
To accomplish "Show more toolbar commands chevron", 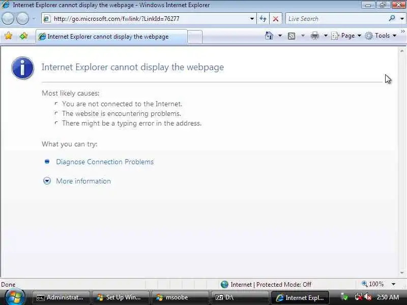I will click(x=402, y=32).
